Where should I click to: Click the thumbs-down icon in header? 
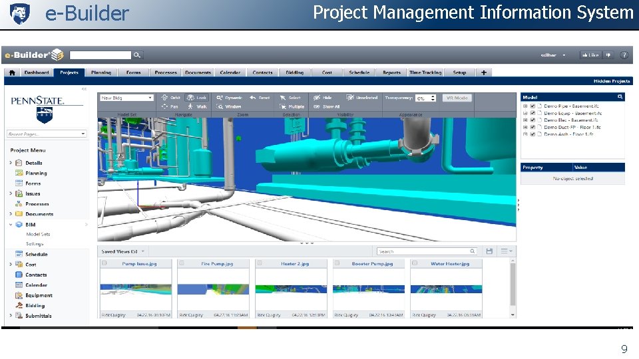(608, 55)
